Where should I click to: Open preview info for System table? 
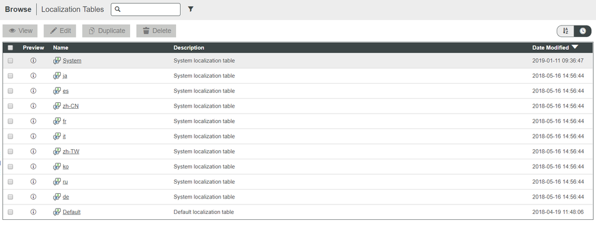coord(33,61)
